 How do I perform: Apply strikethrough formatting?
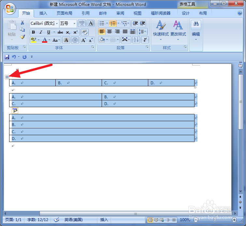[x=60, y=32]
